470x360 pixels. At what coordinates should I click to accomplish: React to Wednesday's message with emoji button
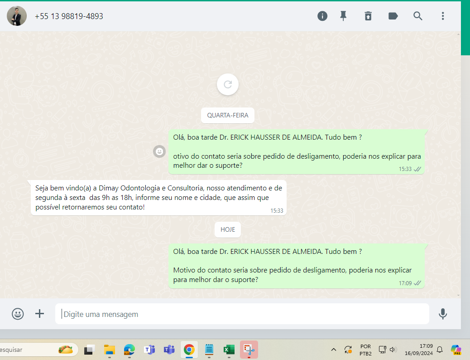point(159,151)
